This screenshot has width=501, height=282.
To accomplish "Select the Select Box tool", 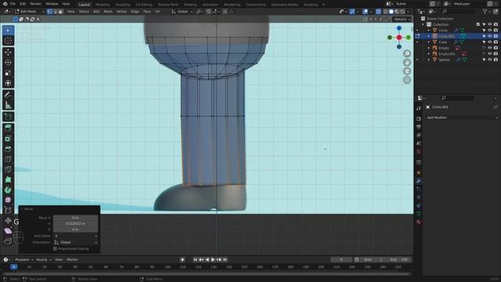I will point(8,31).
